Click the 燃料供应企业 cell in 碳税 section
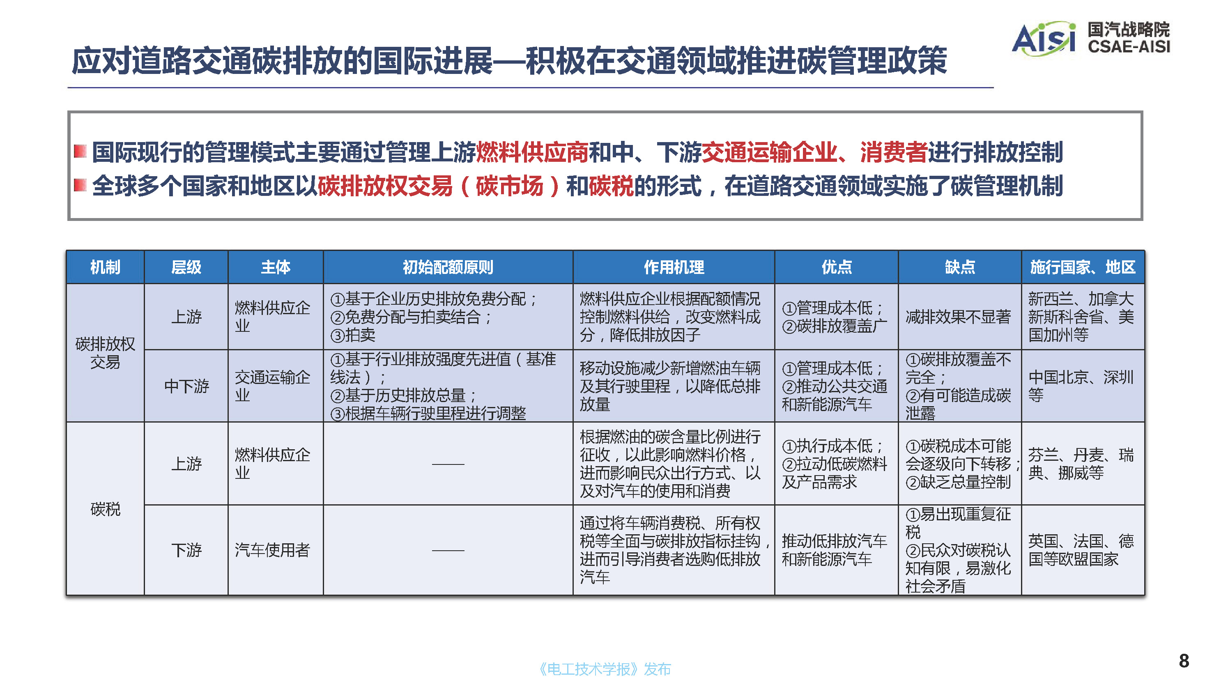Screen dimensions: 1205x678 tap(276, 463)
